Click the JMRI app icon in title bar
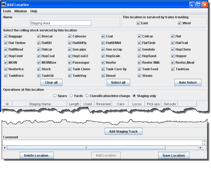 (4, 5)
